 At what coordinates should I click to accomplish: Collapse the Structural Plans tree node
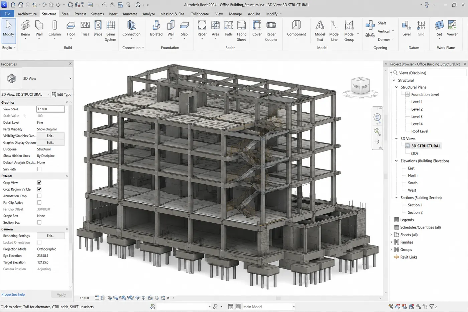point(396,87)
